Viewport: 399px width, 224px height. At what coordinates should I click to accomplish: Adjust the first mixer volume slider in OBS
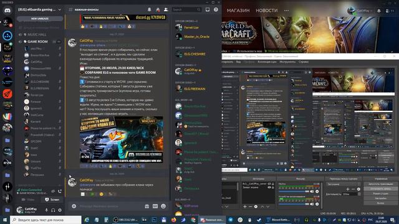click(294, 191)
